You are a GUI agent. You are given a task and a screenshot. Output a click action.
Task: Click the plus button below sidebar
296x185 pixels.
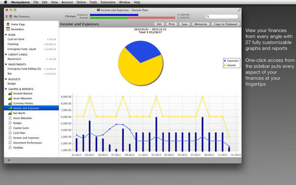click(9, 160)
